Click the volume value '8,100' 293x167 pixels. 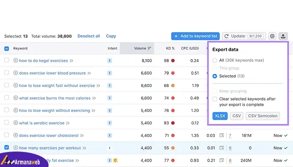coord(146,61)
